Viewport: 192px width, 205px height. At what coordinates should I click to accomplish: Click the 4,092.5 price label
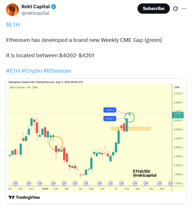[110, 118]
